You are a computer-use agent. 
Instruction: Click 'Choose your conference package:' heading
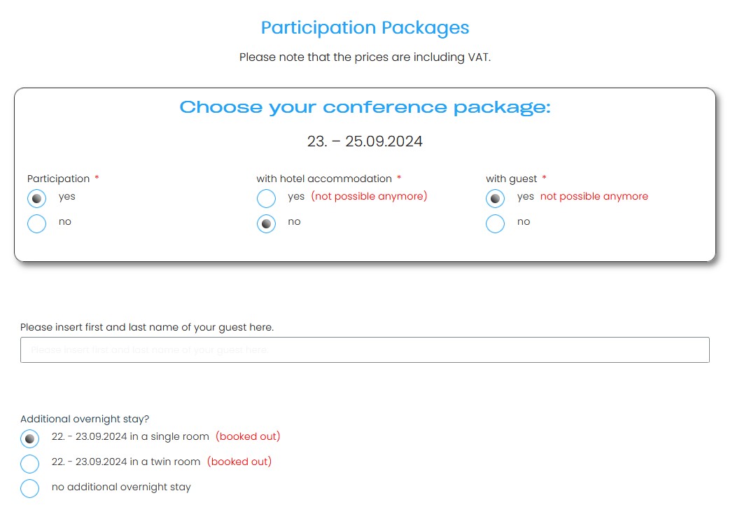pos(365,107)
